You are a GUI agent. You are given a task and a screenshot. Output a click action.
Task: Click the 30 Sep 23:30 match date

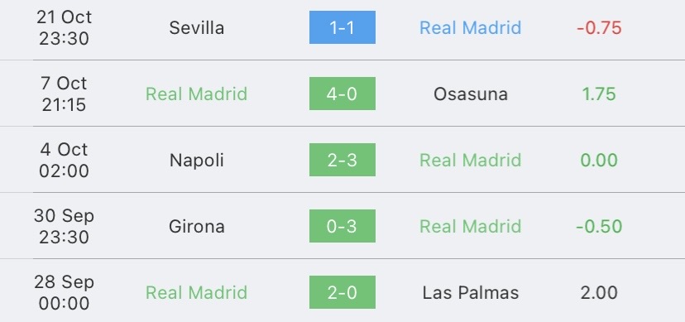click(x=64, y=226)
